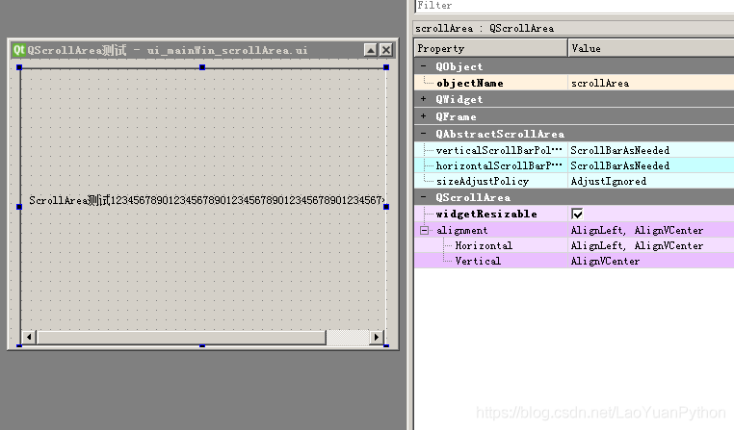Close the QScrollArea test form window
Screen dimensions: 734x430
386,50
